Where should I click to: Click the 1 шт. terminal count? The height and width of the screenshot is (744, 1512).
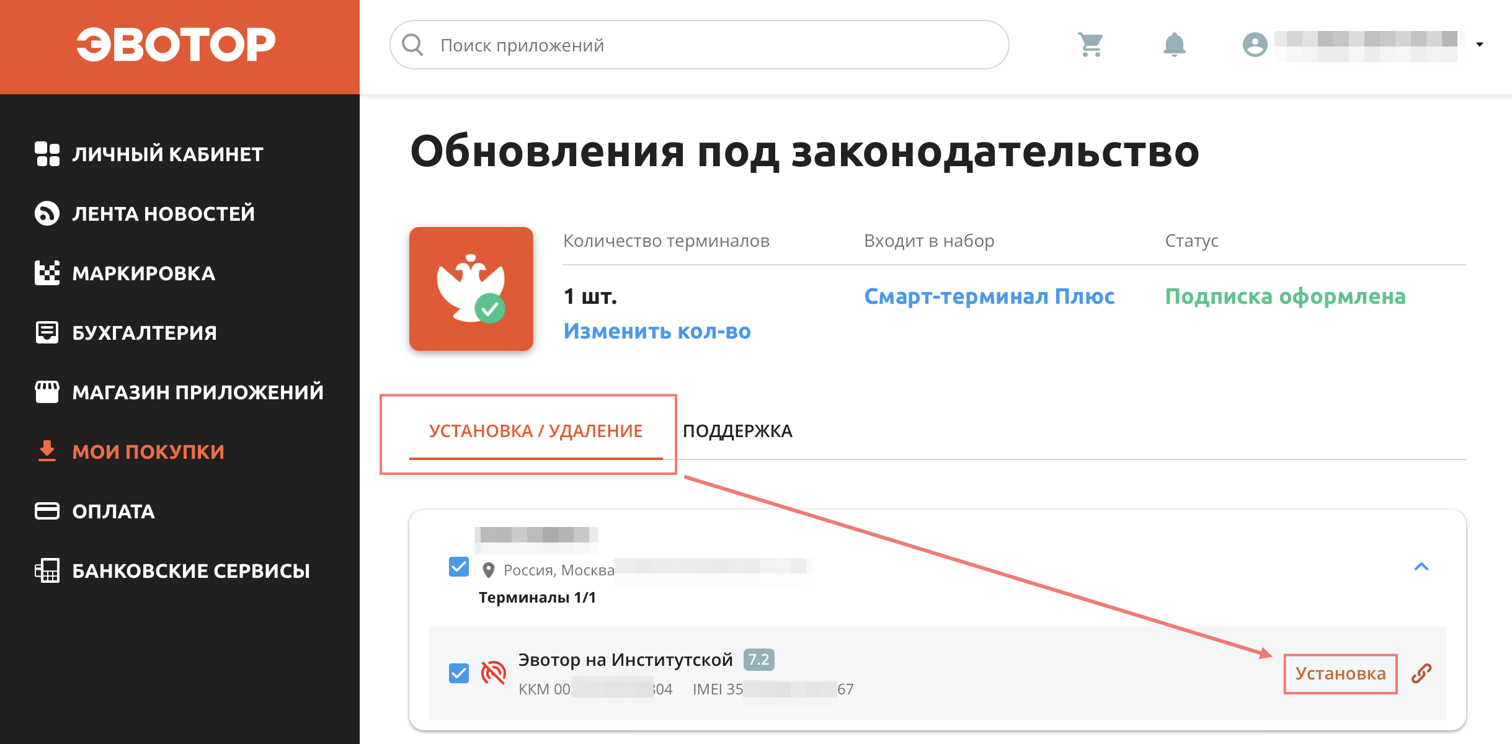point(590,296)
